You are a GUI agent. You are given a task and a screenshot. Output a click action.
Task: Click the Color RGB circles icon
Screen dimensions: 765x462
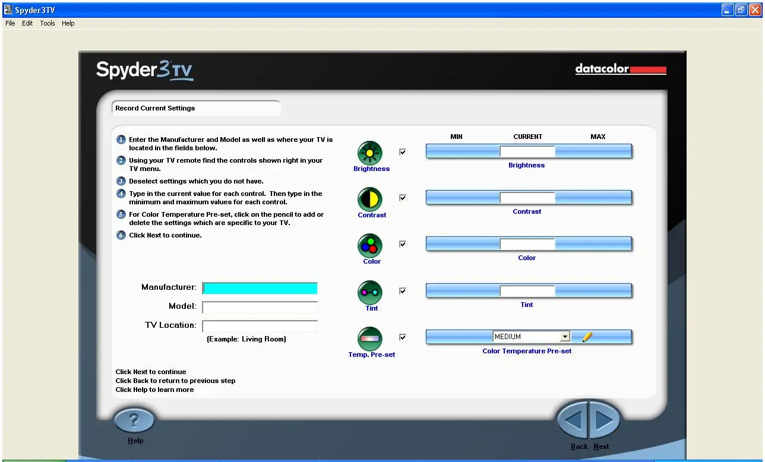[370, 246]
